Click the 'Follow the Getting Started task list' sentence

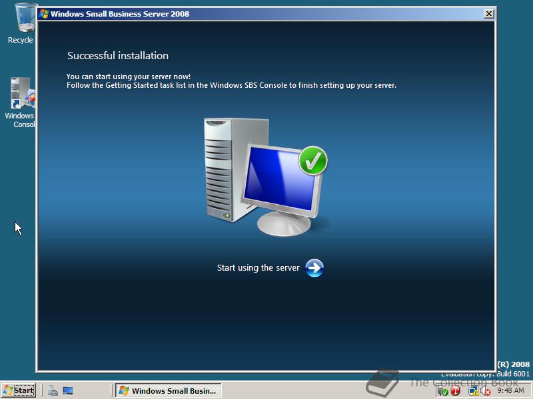[x=231, y=85]
